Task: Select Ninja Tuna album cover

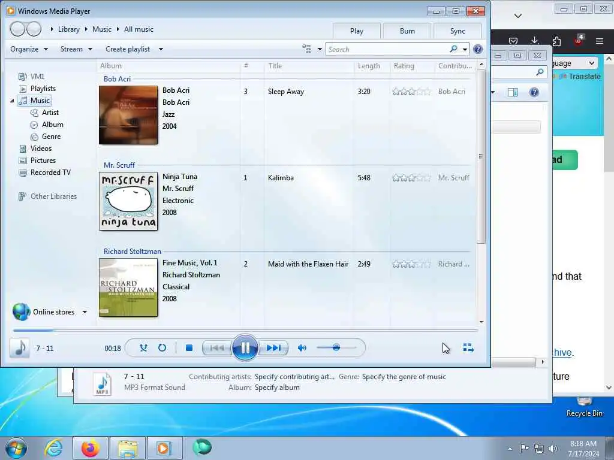Action: click(x=128, y=201)
